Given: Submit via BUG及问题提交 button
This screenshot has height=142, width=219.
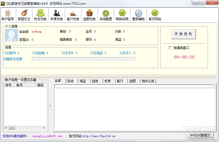Looking at the screenshot, I should pyautogui.click(x=200, y=135).
